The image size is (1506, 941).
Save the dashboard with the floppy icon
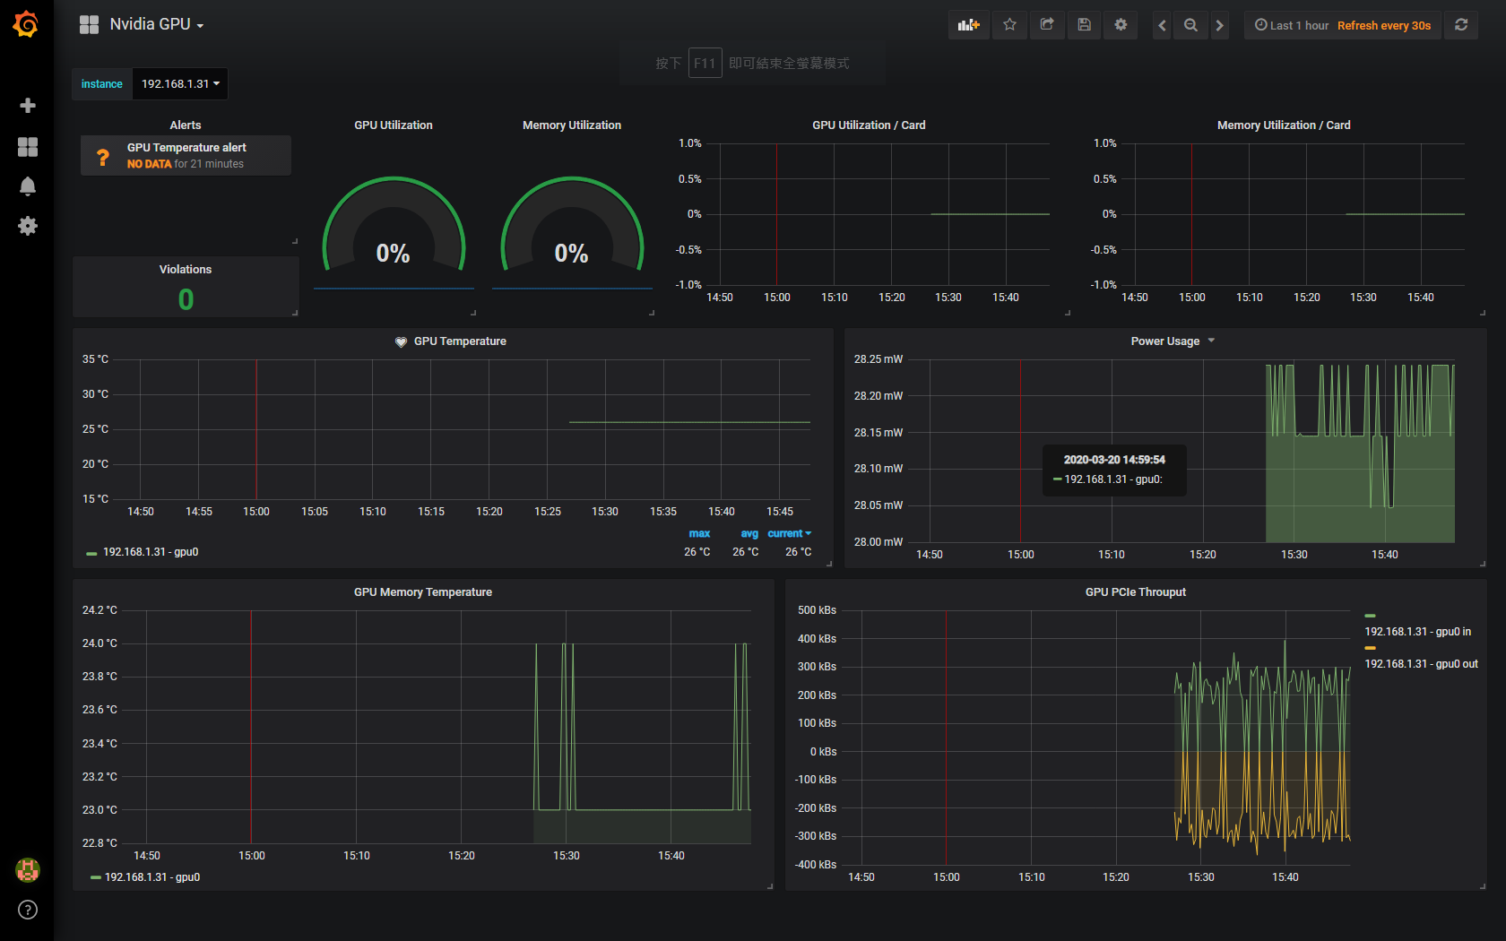[x=1084, y=25]
